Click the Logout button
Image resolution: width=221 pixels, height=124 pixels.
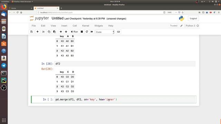(x=193, y=18)
